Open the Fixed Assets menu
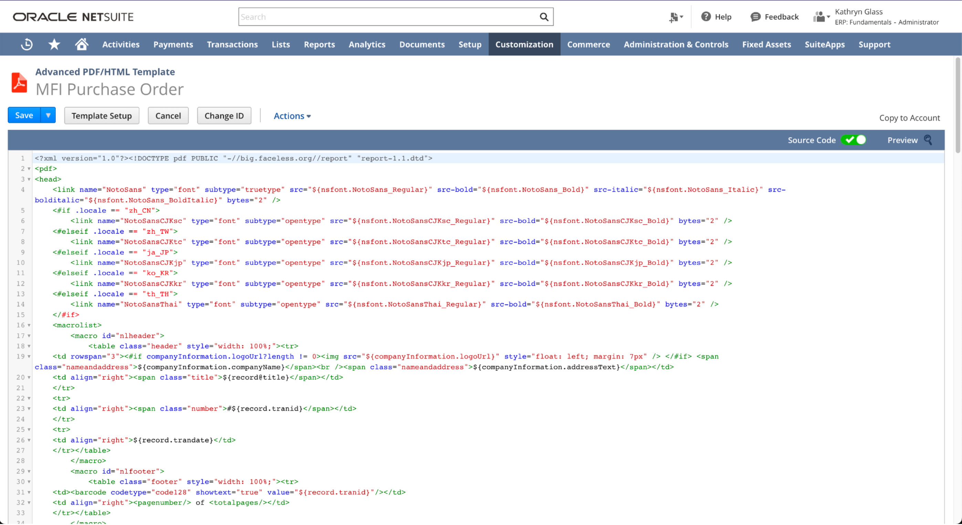This screenshot has height=525, width=962. point(766,44)
